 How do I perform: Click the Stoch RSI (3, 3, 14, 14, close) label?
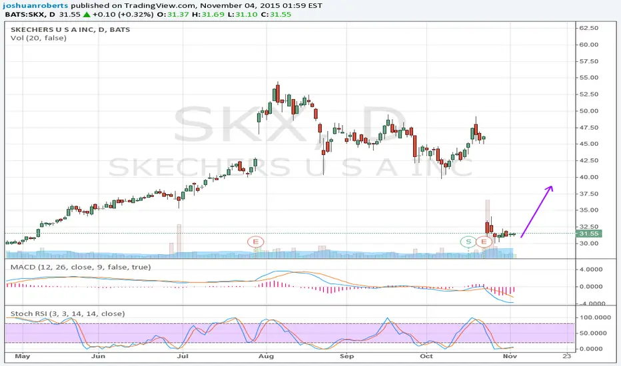coord(68,314)
